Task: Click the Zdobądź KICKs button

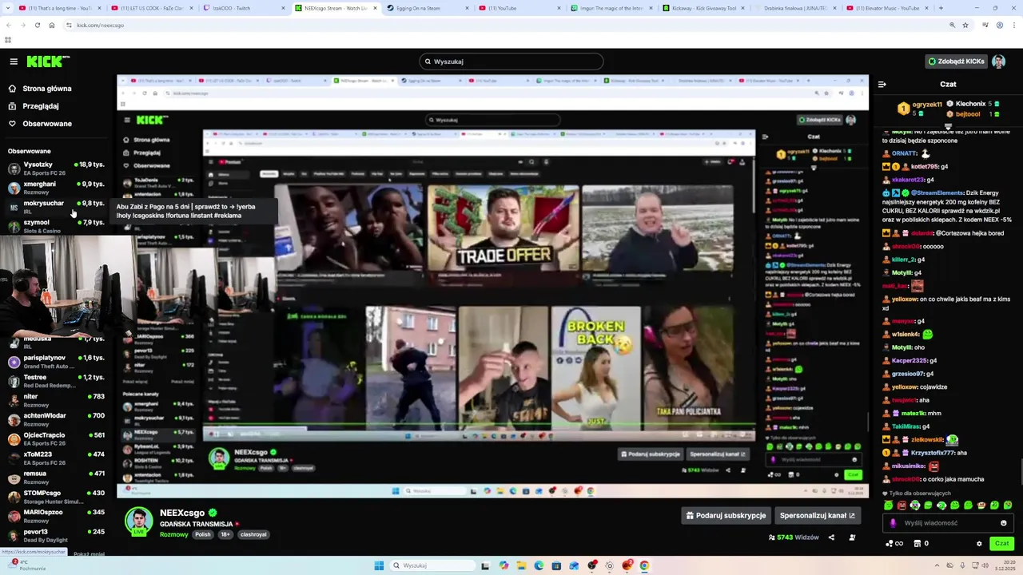Action: tap(956, 61)
